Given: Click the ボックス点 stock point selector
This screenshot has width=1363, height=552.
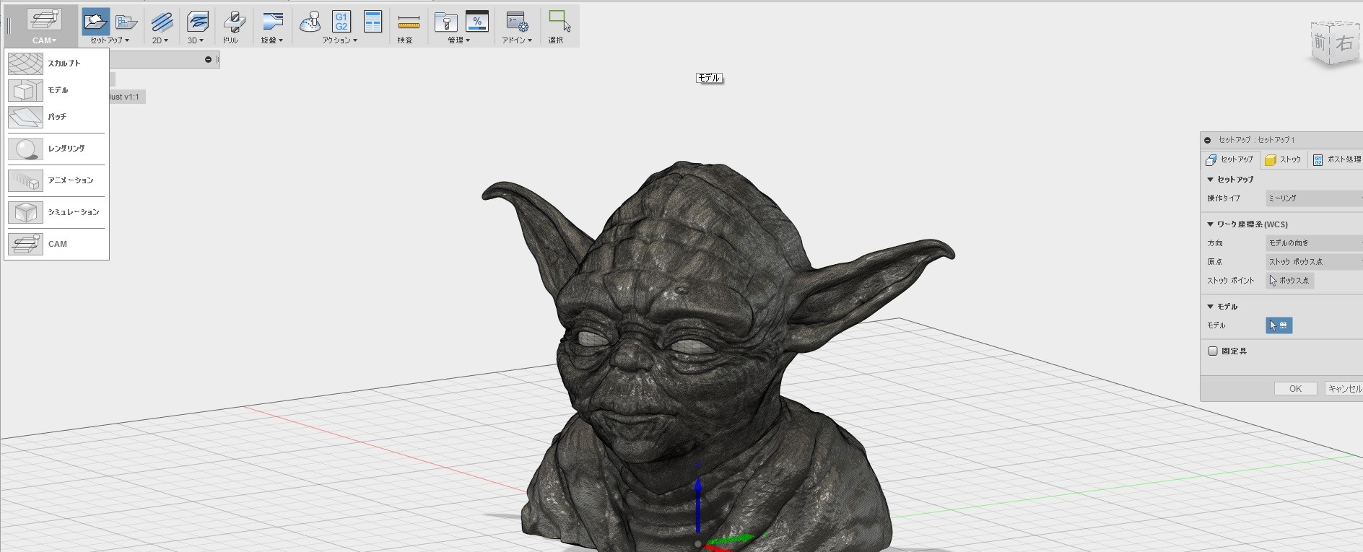Looking at the screenshot, I should 1290,281.
